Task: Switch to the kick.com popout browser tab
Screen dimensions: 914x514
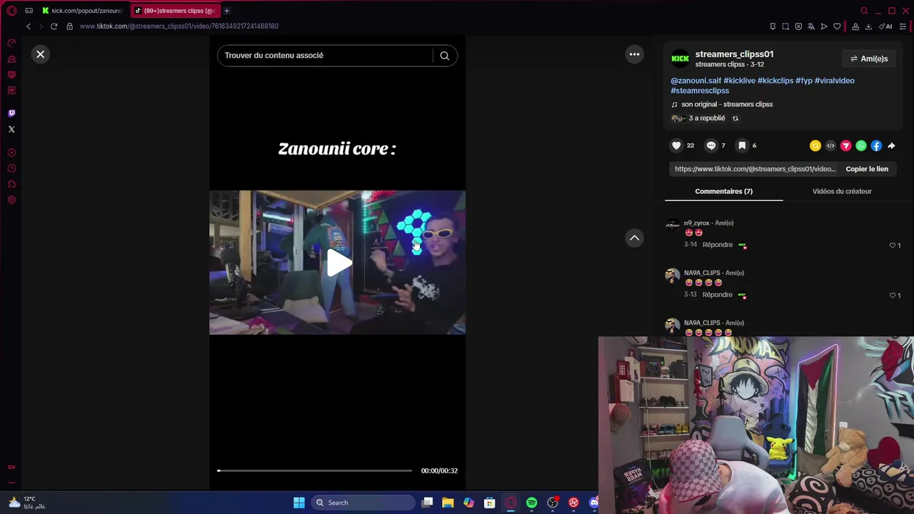Action: pos(83,11)
